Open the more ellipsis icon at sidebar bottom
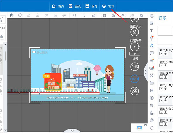 point(152,128)
